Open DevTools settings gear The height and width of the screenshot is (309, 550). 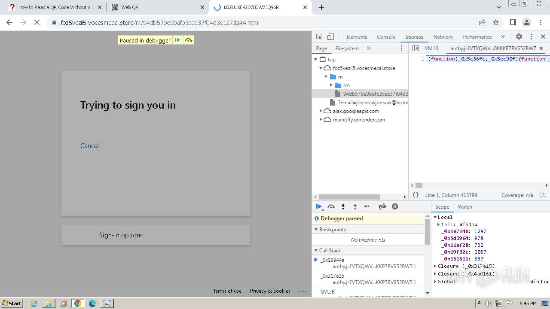tap(519, 37)
